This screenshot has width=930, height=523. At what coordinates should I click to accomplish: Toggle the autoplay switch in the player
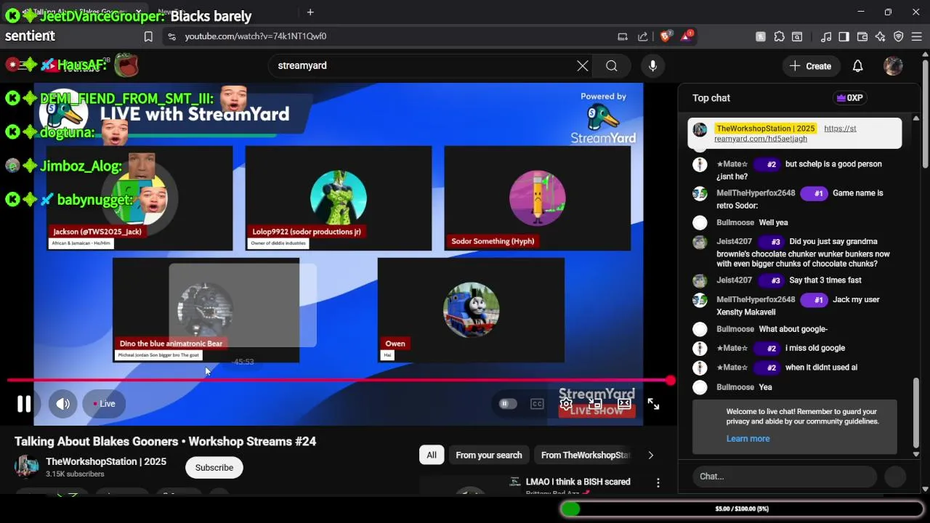pos(508,404)
